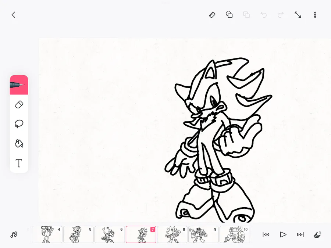Paste frame using the greyed paste icon
331x248 pixels.
pos(246,15)
